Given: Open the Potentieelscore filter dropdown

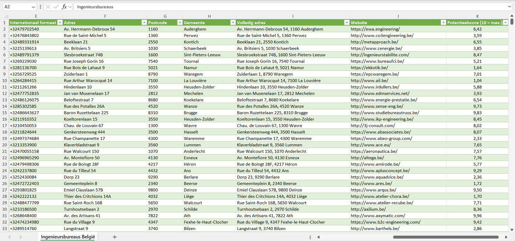Looking at the screenshot, I should (505, 22).
